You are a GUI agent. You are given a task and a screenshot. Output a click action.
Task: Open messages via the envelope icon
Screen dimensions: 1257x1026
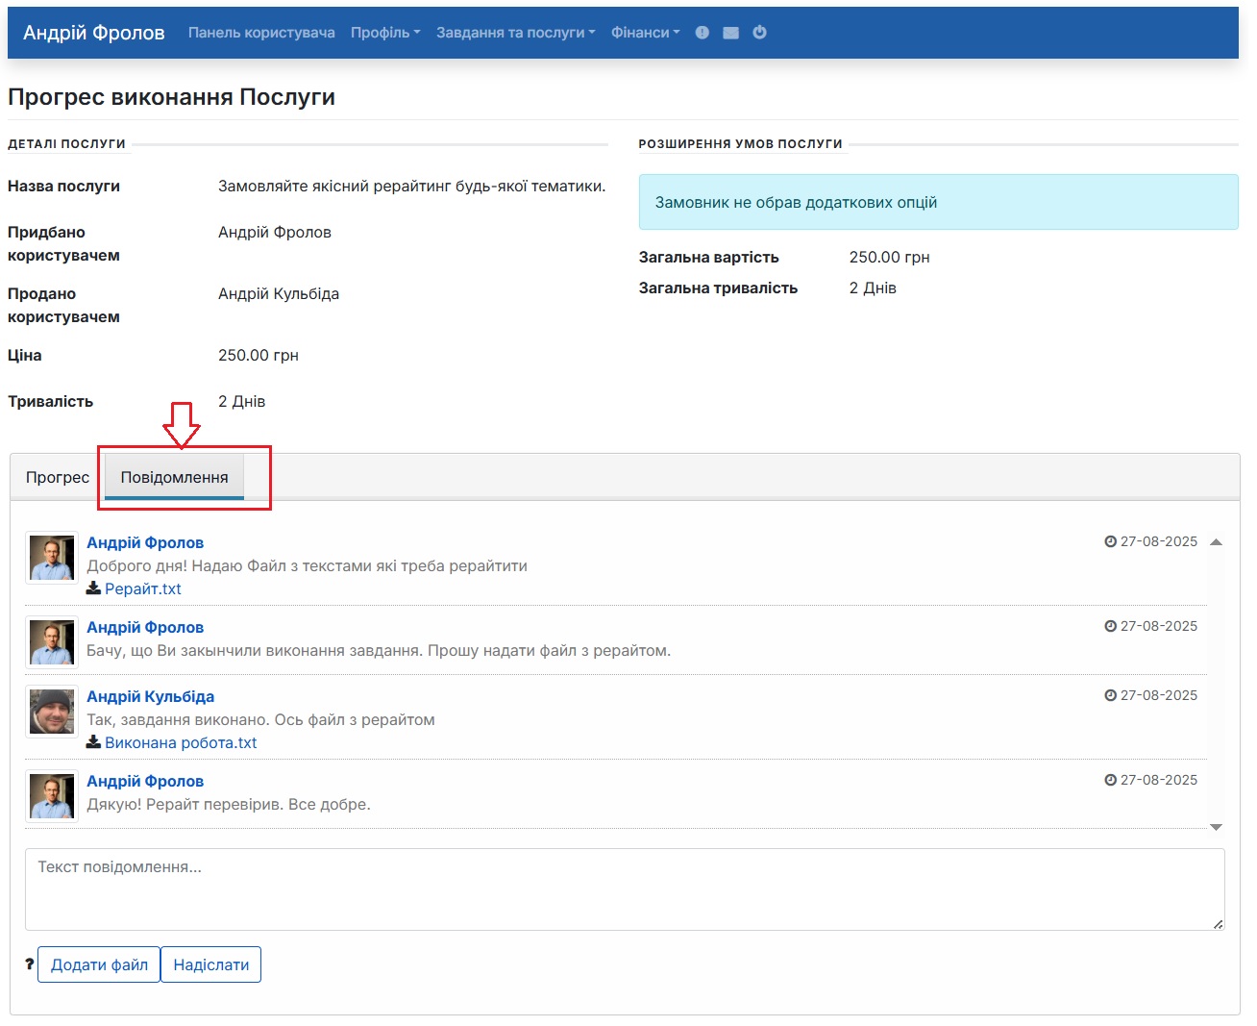[730, 33]
